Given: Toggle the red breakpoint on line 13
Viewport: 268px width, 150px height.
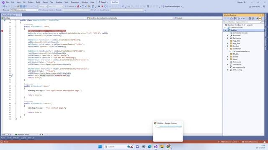Looking at the screenshot, I should (x=2, y=31).
